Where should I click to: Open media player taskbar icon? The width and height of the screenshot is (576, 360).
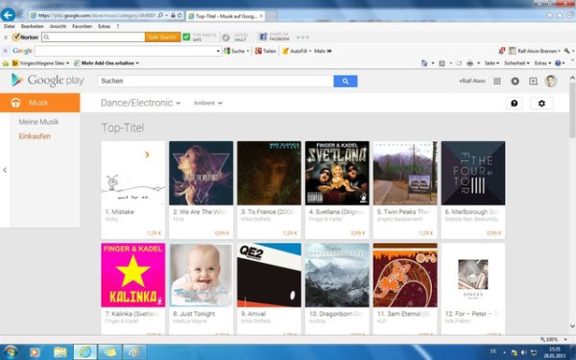click(x=35, y=352)
